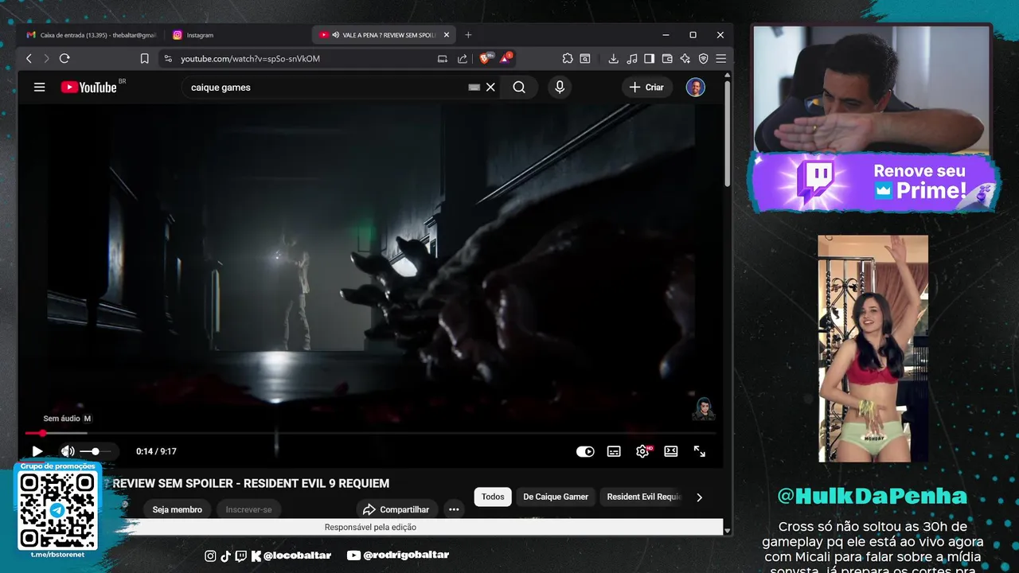Viewport: 1019px width, 573px height.
Task: Open Brave Shields lion icon
Action: click(x=486, y=58)
